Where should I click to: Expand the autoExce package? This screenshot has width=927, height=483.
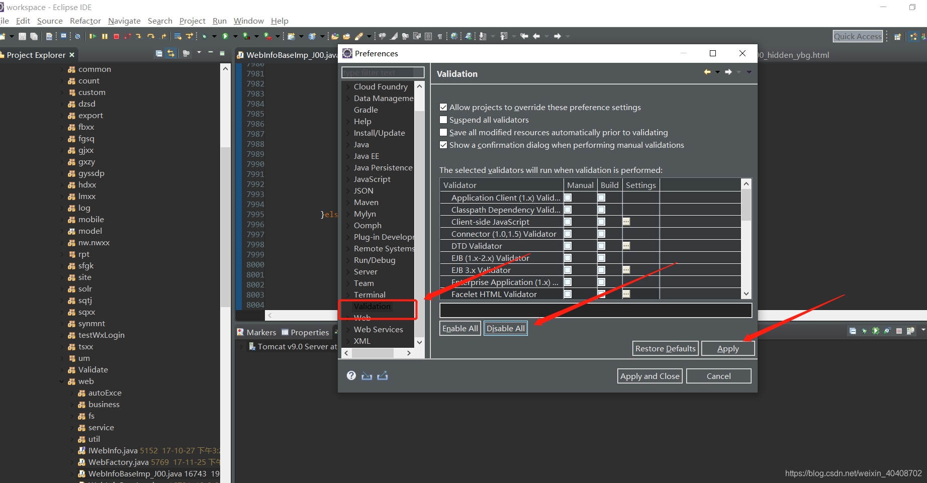pyautogui.click(x=72, y=393)
